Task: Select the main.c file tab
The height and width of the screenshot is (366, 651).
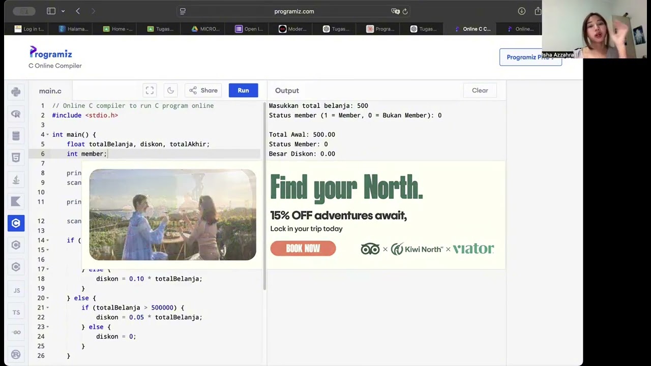Action: (x=50, y=91)
